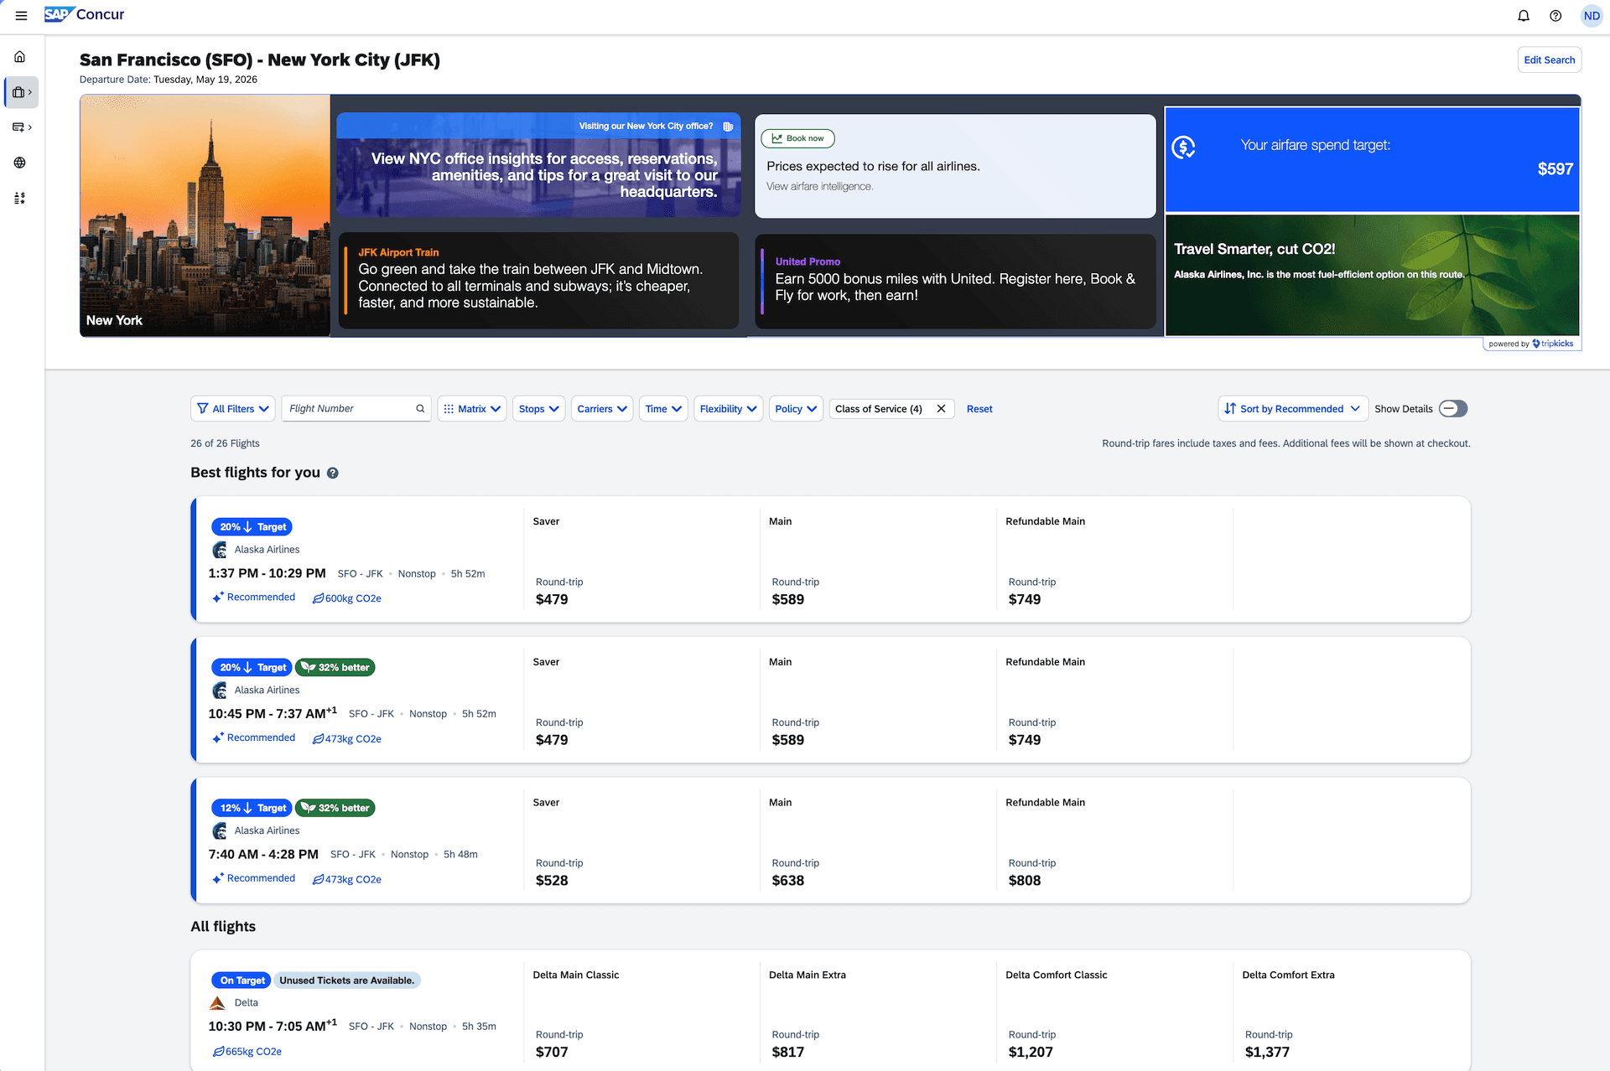
Task: Select the $479 Saver fare for 1:37 PM flight
Action: pyautogui.click(x=552, y=599)
